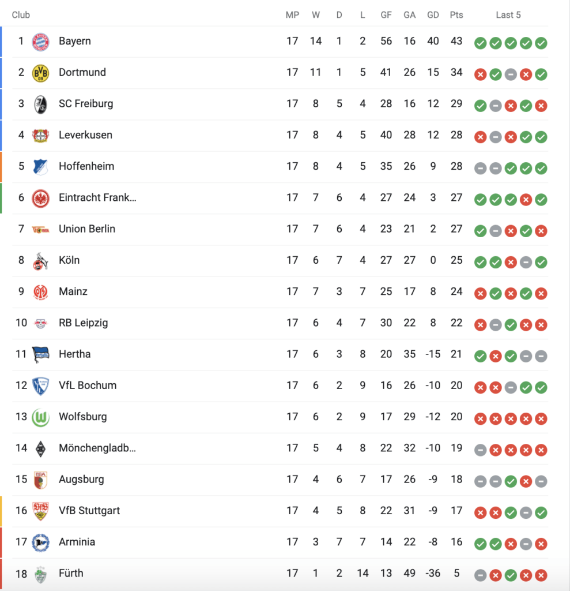Click the Köln team name
Screen dimensions: 570x591
tap(69, 260)
